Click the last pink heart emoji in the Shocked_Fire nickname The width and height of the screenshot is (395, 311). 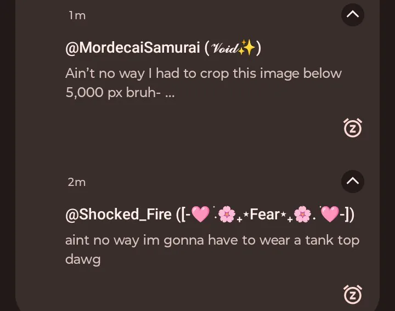coord(330,214)
